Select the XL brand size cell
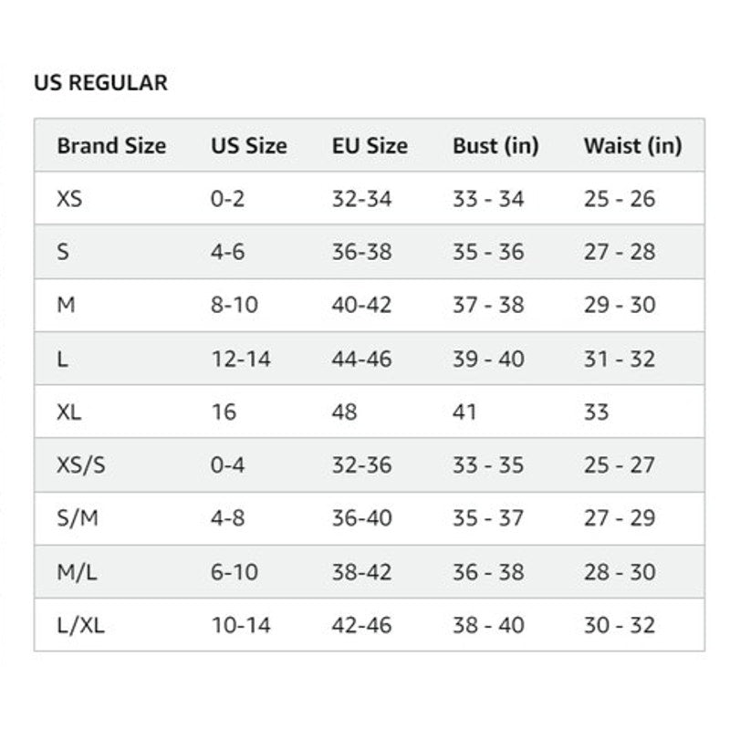 [69, 412]
